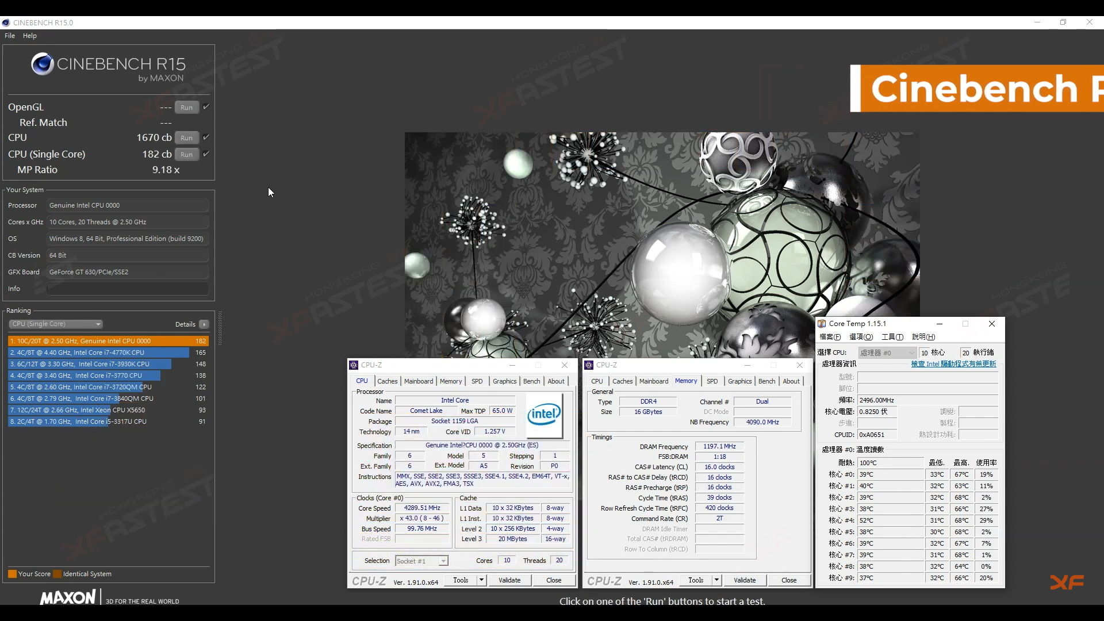Open Graphics tab in right CPU-Z window
This screenshot has height=621, width=1104.
pos(739,381)
